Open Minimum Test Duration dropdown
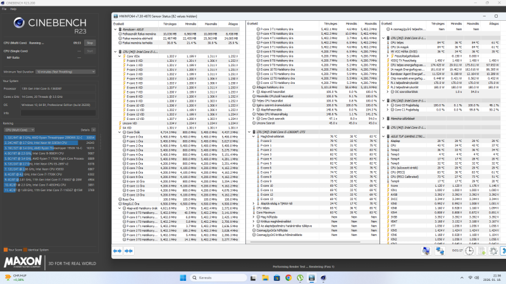Image resolution: width=506 pixels, height=284 pixels. [x=66, y=72]
